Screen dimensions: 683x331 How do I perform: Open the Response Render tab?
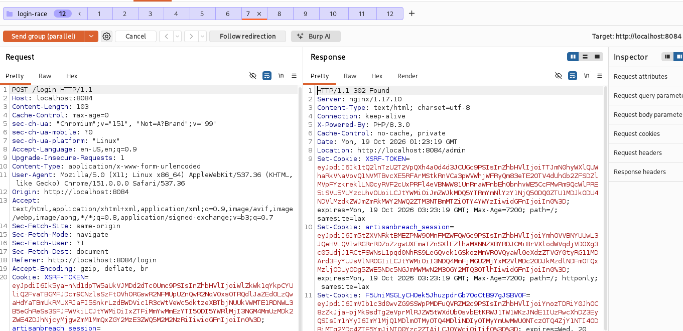407,76
